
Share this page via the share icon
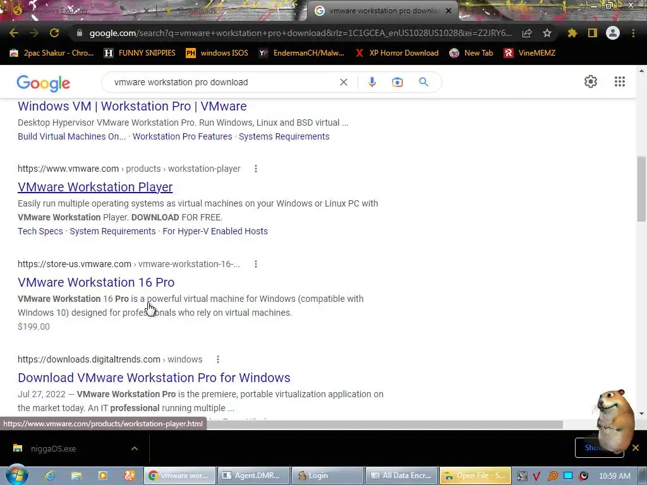tap(527, 33)
